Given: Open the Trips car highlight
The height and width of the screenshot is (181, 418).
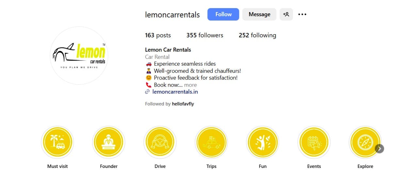Looking at the screenshot, I should [x=211, y=142].
